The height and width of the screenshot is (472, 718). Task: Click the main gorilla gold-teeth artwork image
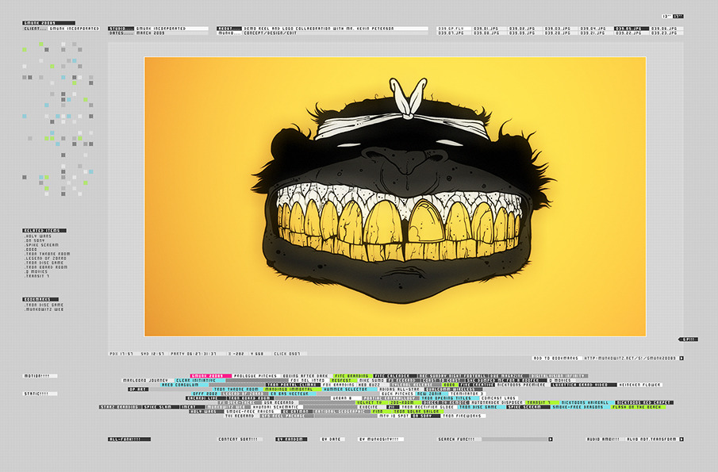[x=395, y=197]
